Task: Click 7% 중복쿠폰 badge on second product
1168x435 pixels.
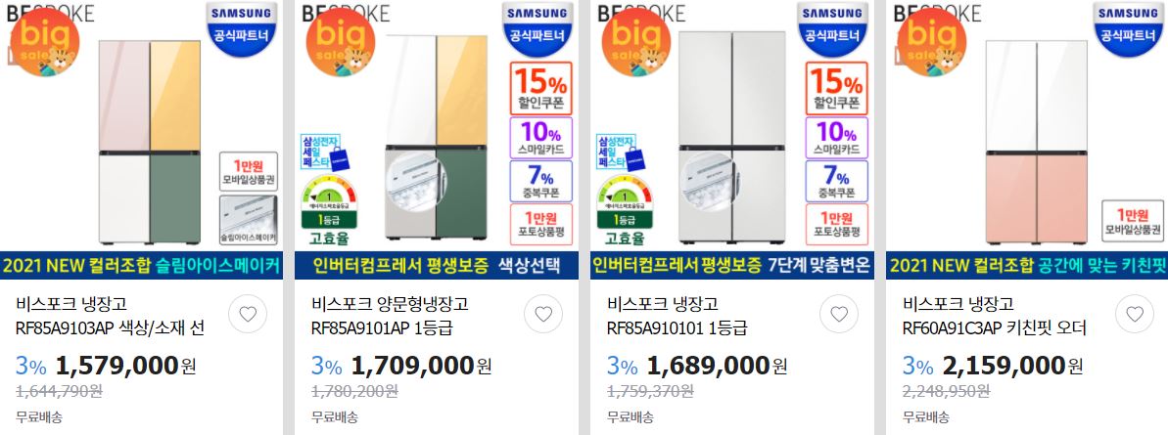Action: click(x=541, y=181)
